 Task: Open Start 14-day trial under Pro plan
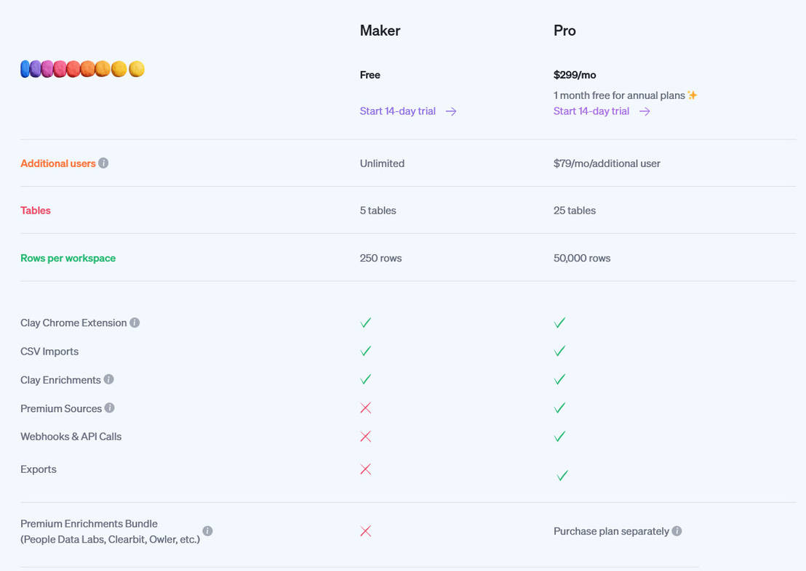click(591, 111)
